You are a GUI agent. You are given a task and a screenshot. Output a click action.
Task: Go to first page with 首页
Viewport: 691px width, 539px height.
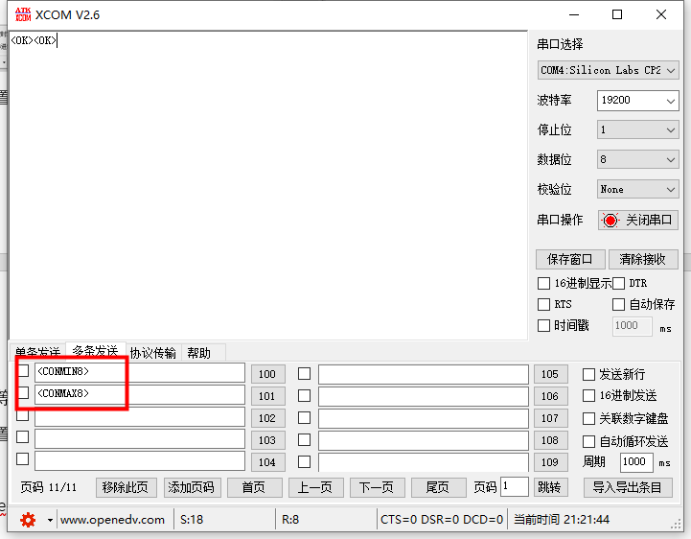[254, 487]
